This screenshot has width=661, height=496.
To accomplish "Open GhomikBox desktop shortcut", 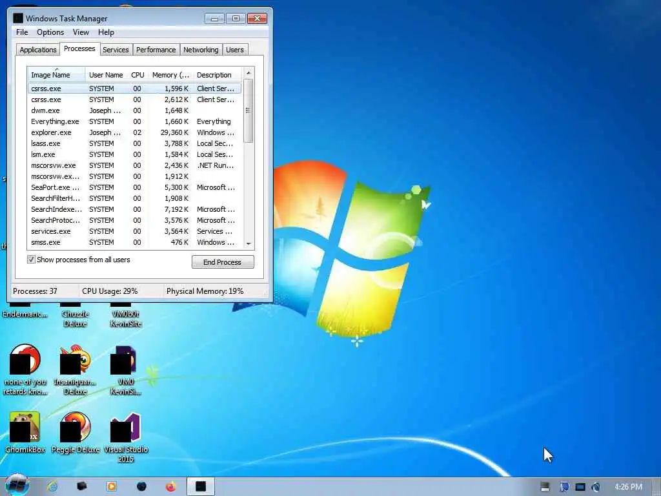I will pos(25,433).
